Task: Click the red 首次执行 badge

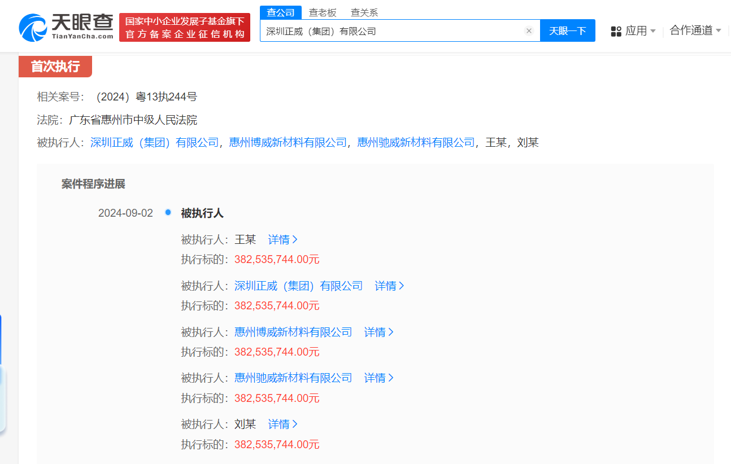Action: 55,66
